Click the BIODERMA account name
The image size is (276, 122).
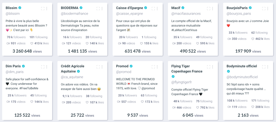[69, 8]
